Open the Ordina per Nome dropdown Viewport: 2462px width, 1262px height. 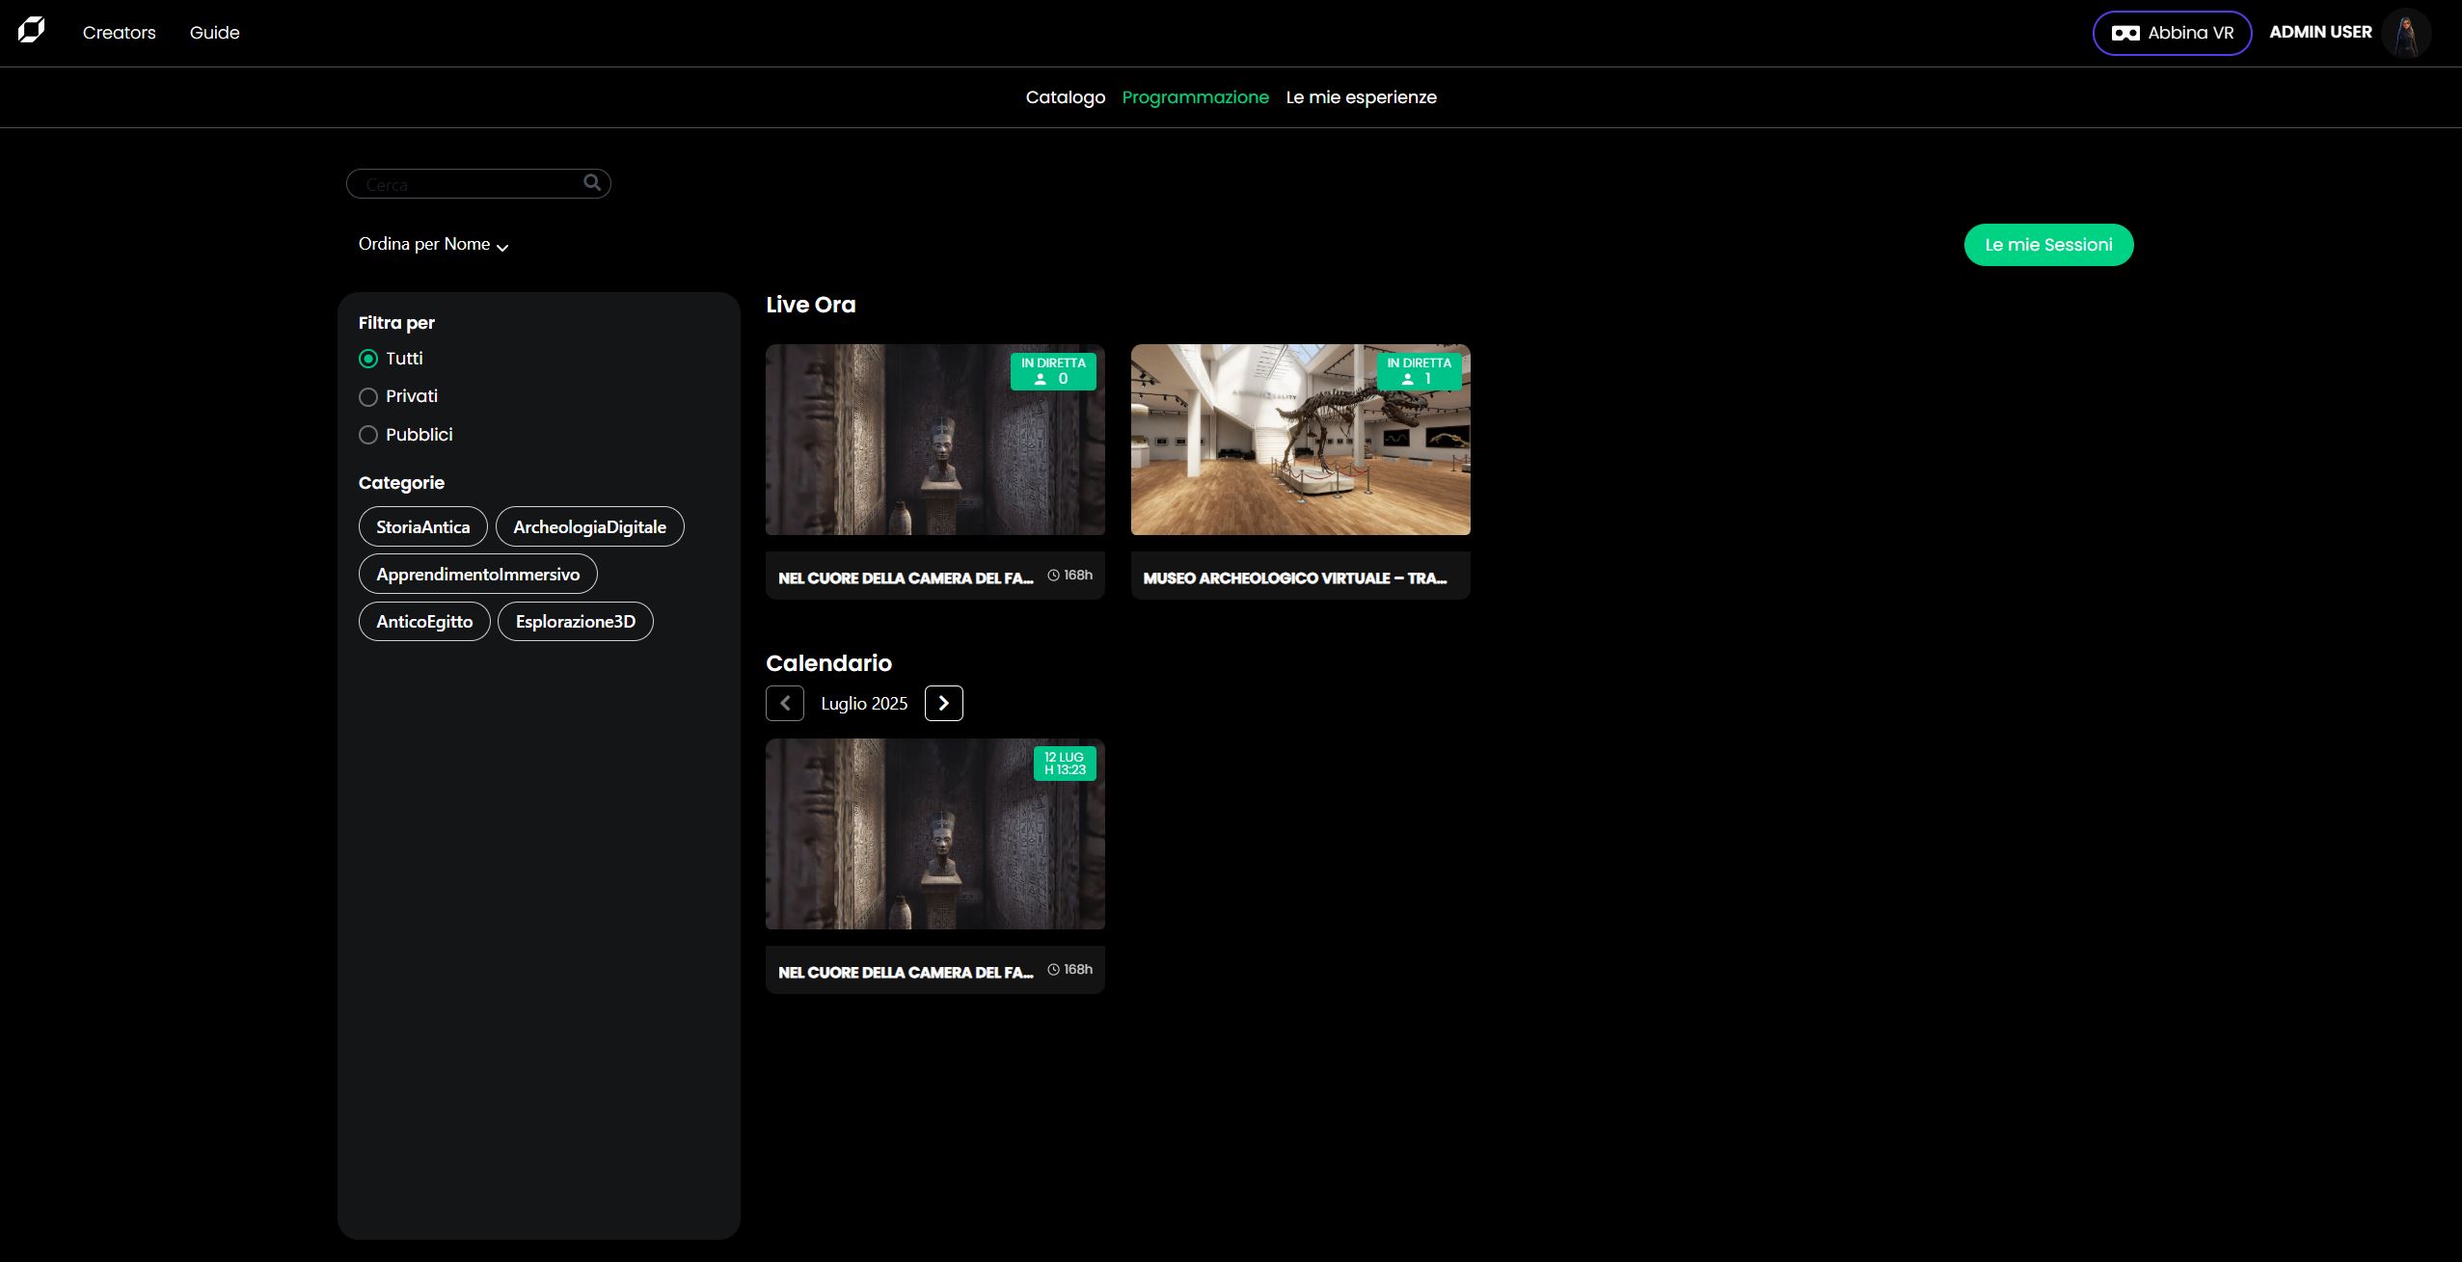432,244
